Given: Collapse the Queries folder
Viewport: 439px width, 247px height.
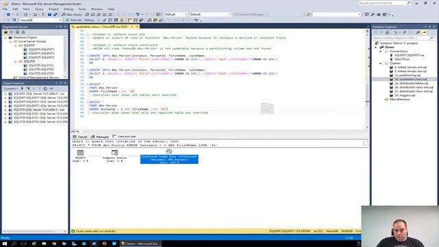Looking at the screenshot, I should point(381,63).
